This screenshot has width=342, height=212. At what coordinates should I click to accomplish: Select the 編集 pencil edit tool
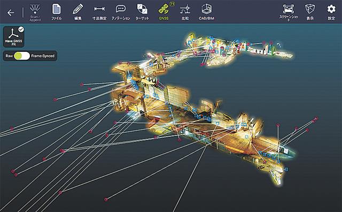78,12
